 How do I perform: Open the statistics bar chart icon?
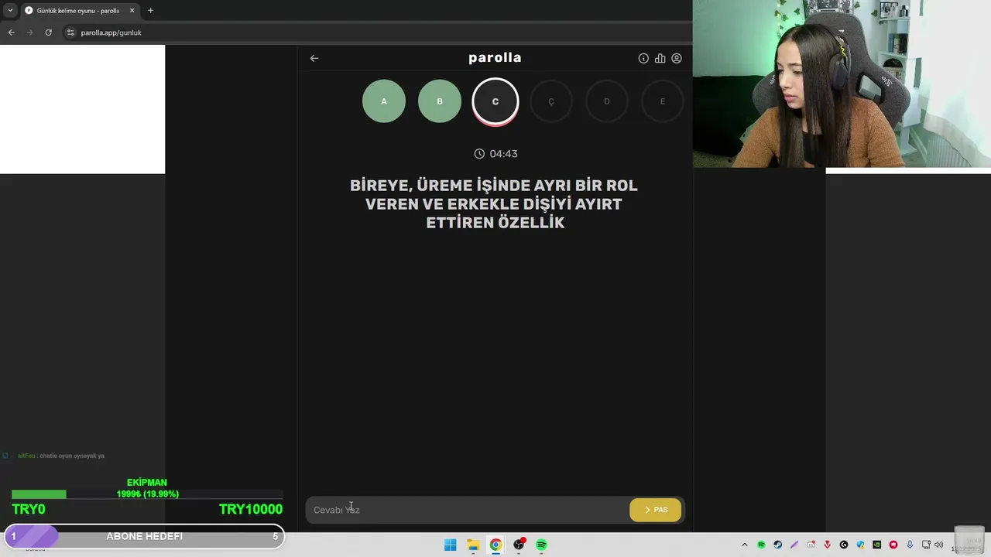point(660,58)
